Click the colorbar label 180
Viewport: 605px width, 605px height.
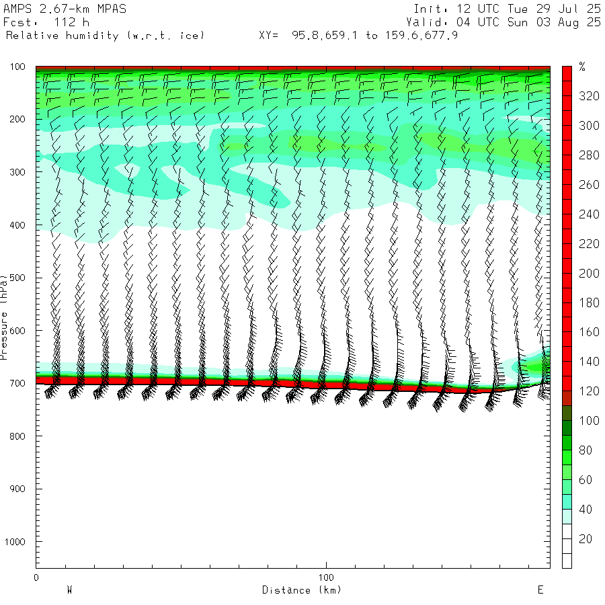589,302
